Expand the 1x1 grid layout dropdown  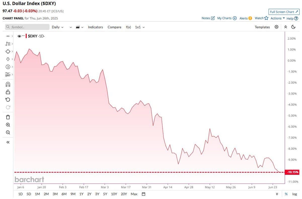click(x=140, y=27)
